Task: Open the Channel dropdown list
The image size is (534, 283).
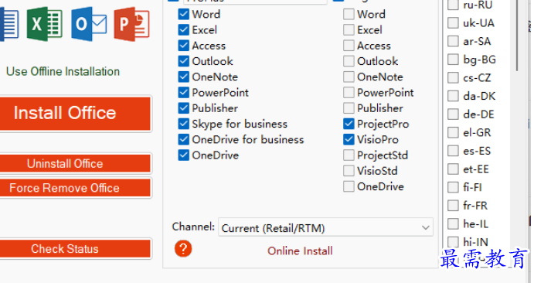Action: pos(325,227)
